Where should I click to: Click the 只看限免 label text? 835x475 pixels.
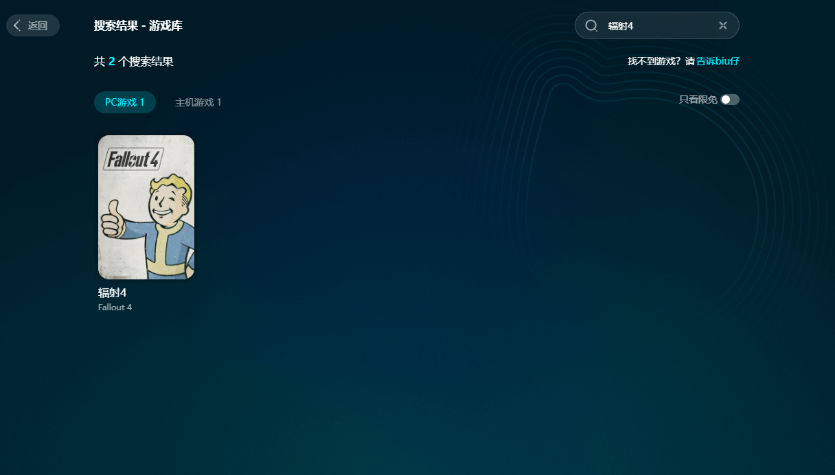698,100
